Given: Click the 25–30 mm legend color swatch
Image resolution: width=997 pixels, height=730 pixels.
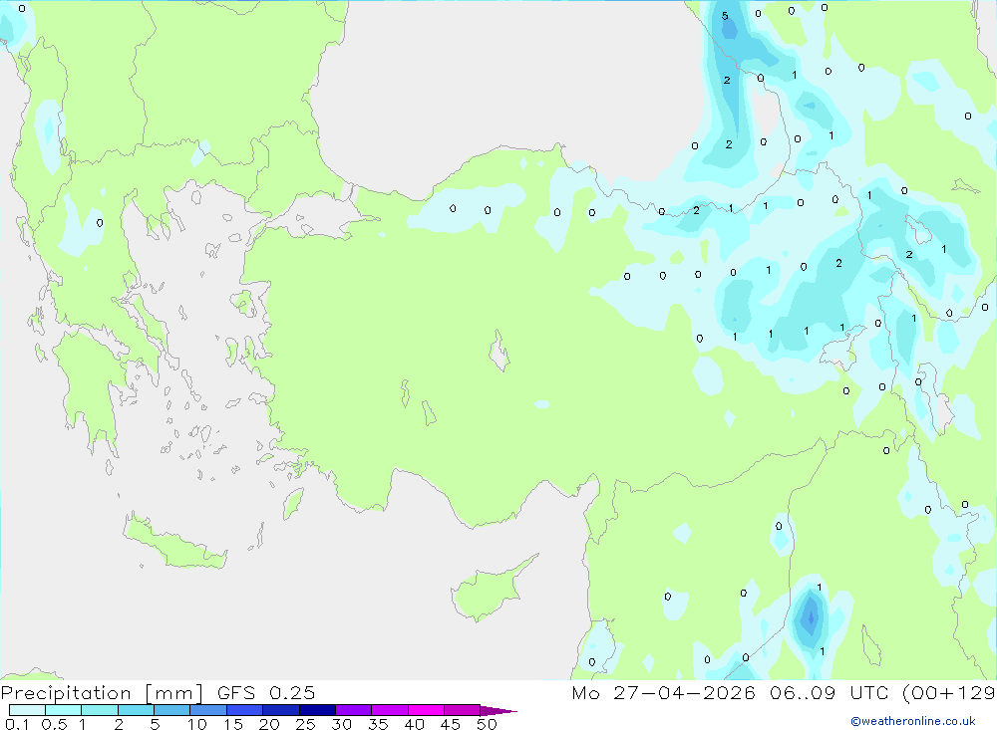Looking at the screenshot, I should (x=317, y=710).
